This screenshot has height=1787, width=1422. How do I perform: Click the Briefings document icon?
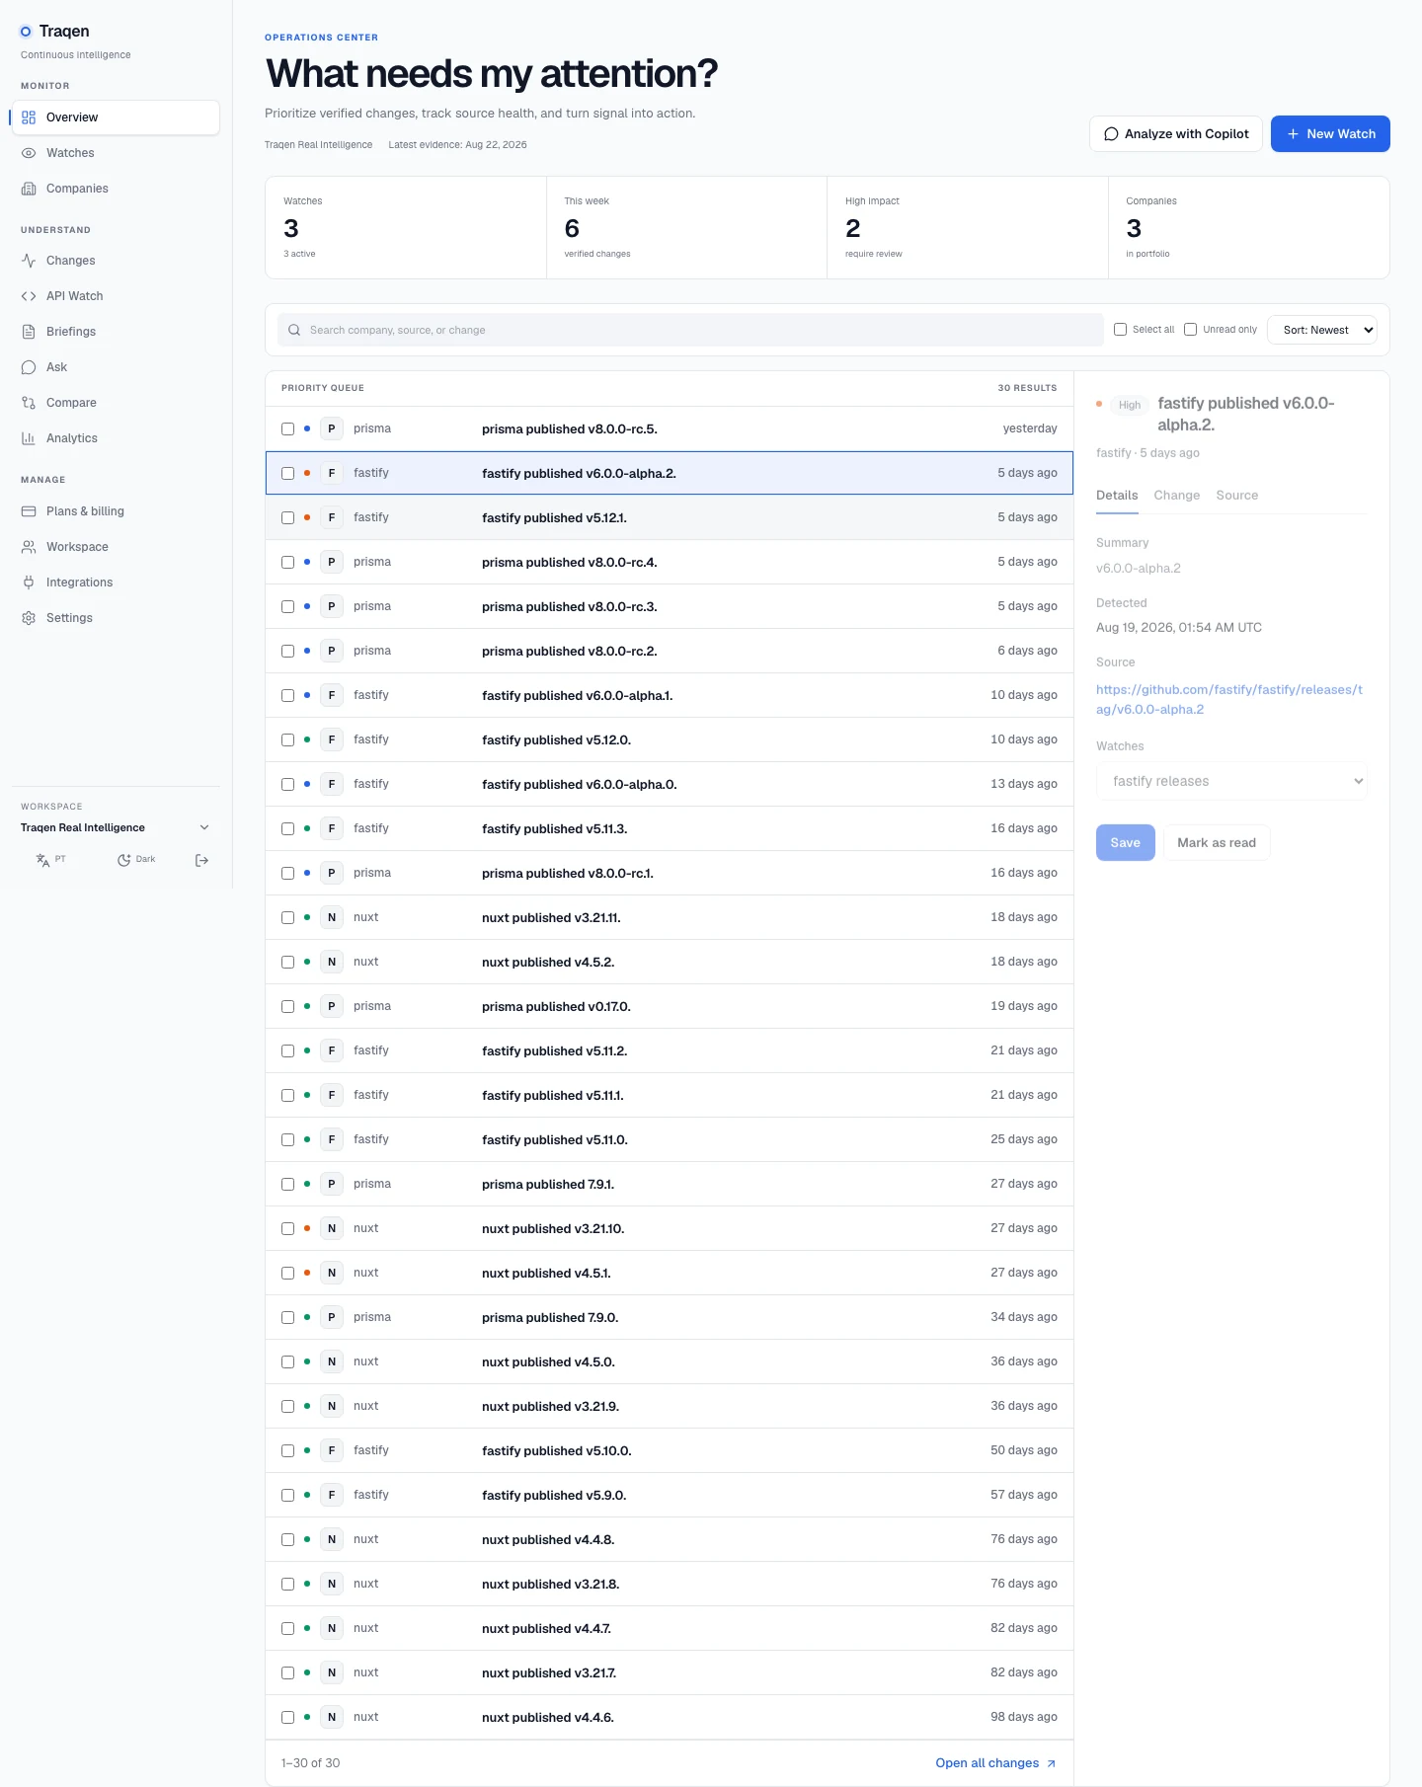click(29, 332)
